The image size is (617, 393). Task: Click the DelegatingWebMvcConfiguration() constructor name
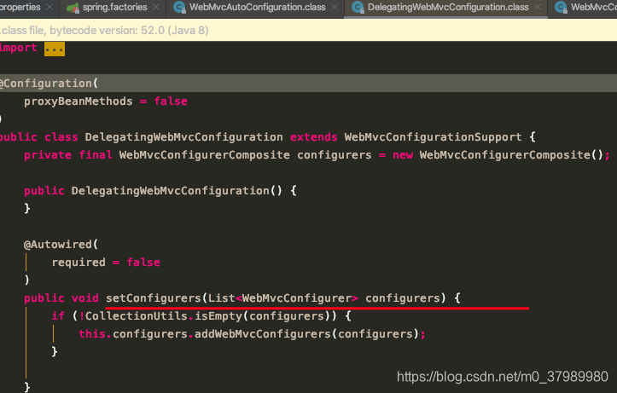(170, 191)
